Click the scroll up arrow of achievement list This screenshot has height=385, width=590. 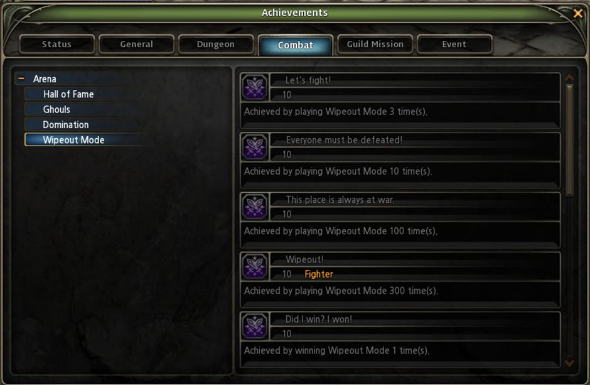[569, 77]
